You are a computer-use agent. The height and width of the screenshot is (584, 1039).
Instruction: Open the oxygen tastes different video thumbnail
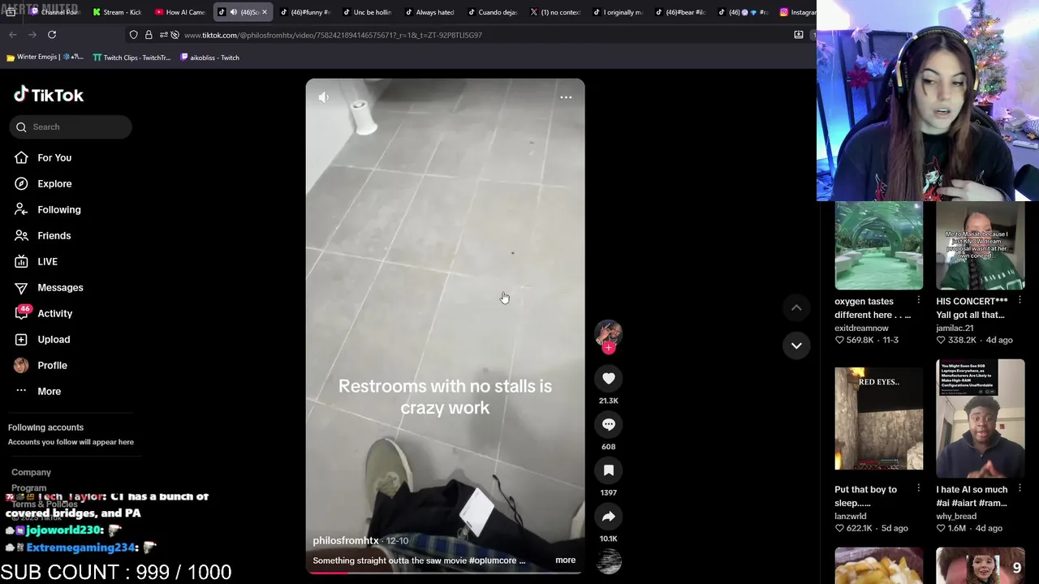click(878, 246)
